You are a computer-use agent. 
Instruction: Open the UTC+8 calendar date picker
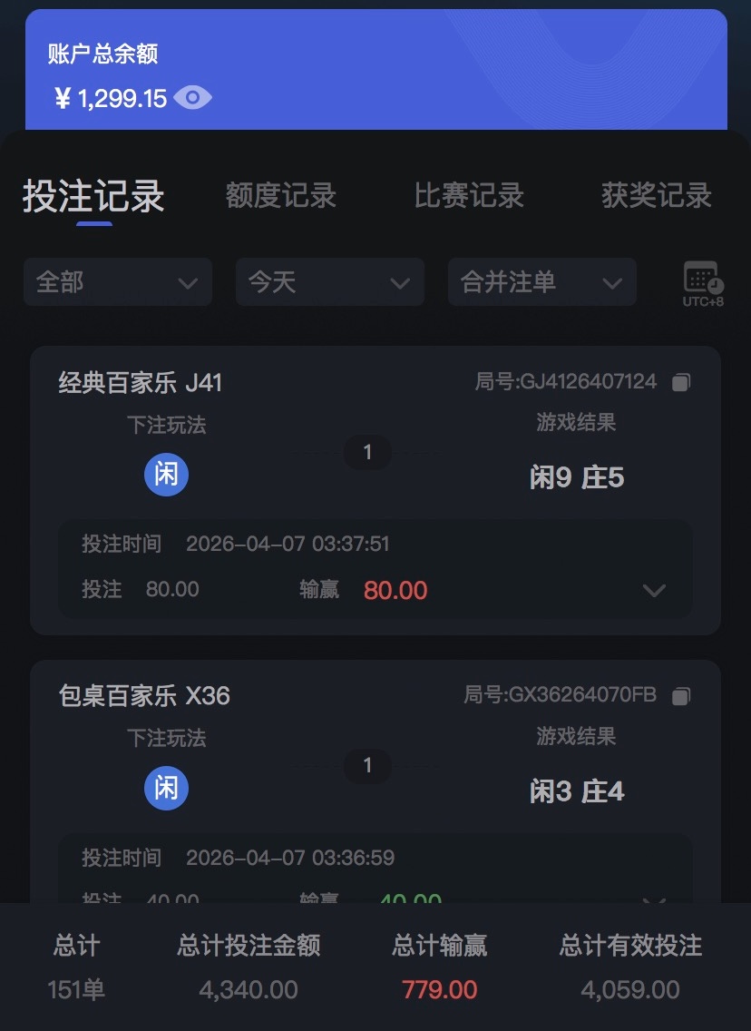pos(703,282)
